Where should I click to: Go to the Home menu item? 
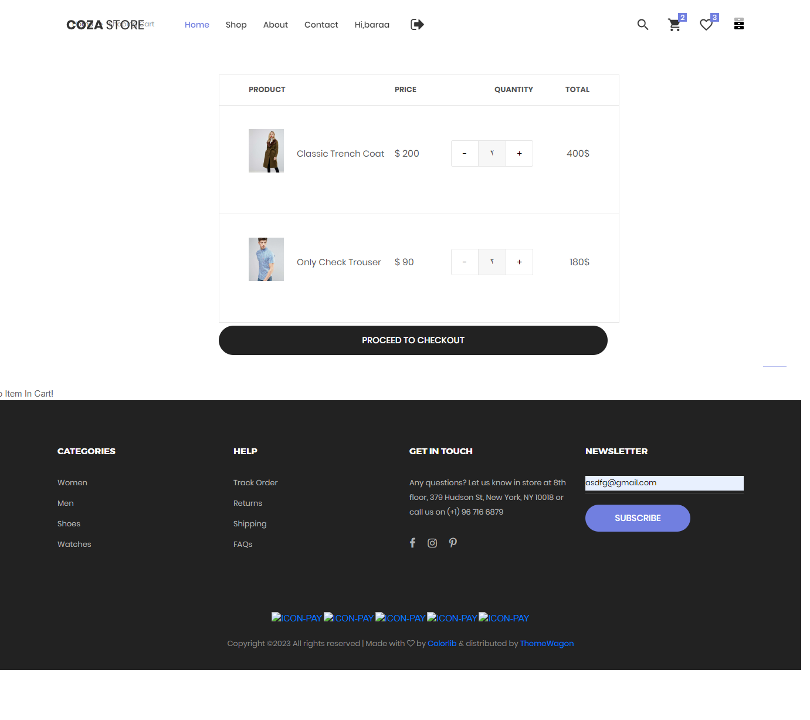tap(197, 25)
